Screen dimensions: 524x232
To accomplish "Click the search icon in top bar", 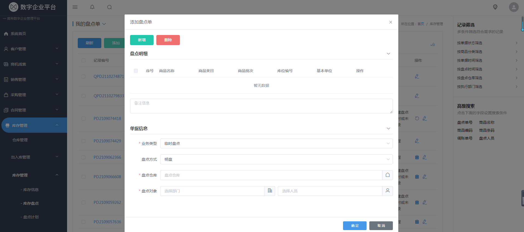I will point(110,7).
